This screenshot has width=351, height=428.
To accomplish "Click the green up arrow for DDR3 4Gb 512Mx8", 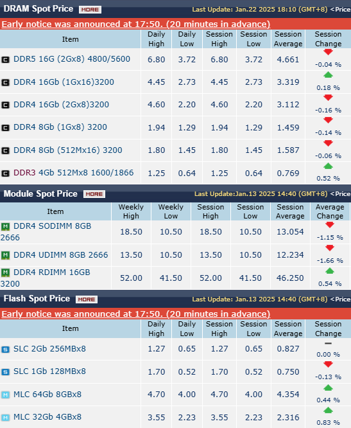I will tap(328, 165).
